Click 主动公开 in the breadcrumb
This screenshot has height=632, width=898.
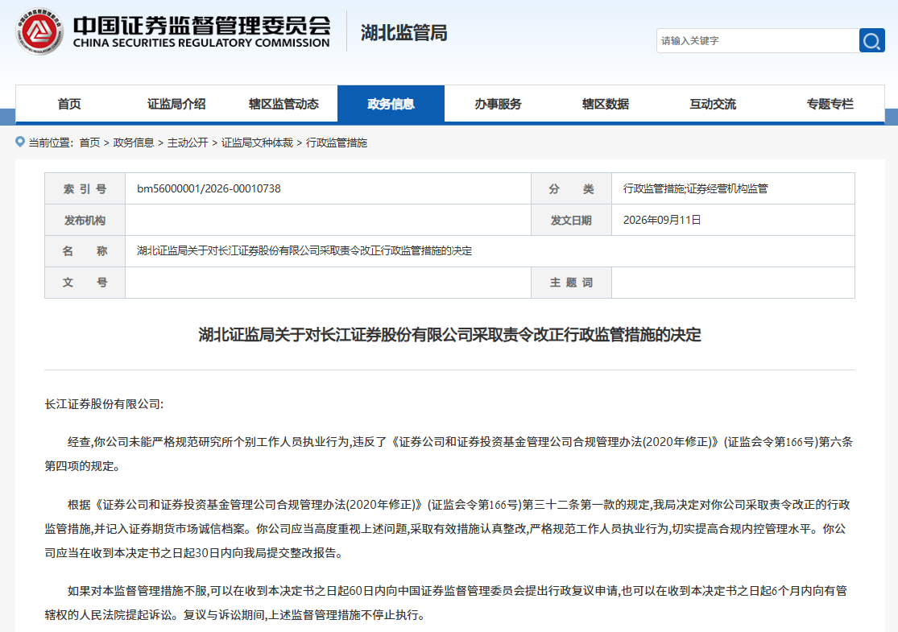click(188, 143)
